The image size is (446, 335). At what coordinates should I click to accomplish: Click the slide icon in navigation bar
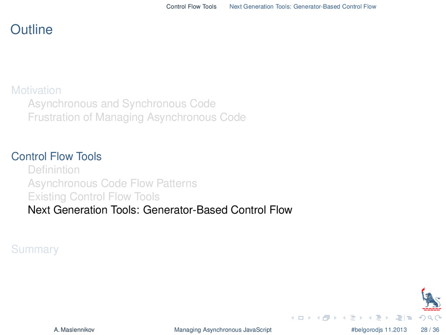(301, 318)
